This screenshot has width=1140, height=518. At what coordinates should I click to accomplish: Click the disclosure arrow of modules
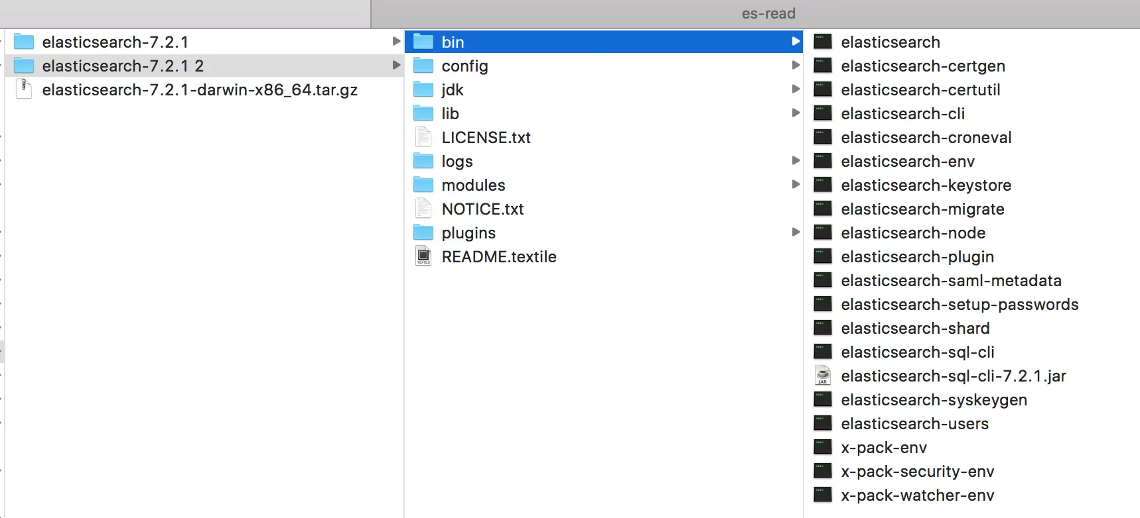tap(796, 184)
